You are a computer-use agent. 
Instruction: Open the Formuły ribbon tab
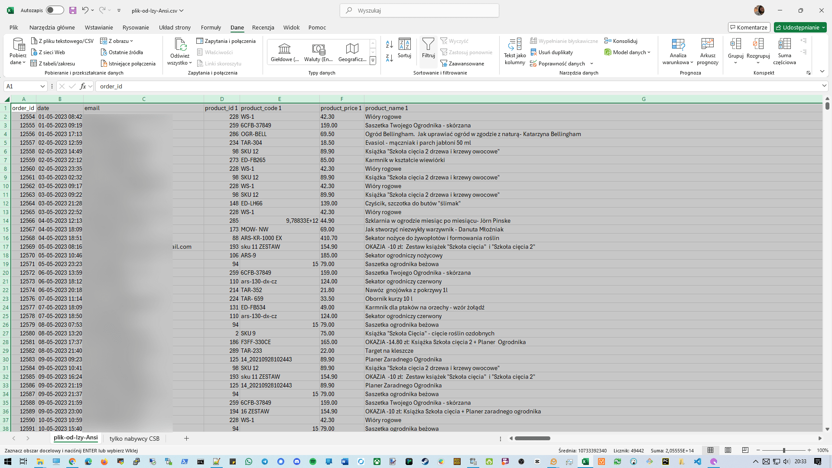tap(211, 27)
